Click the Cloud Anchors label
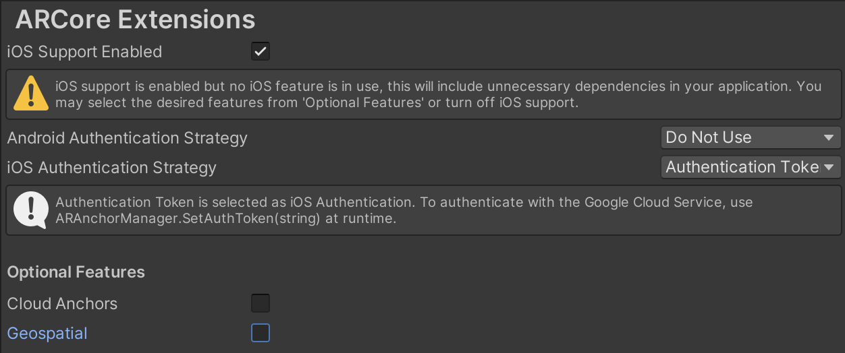 tap(62, 304)
